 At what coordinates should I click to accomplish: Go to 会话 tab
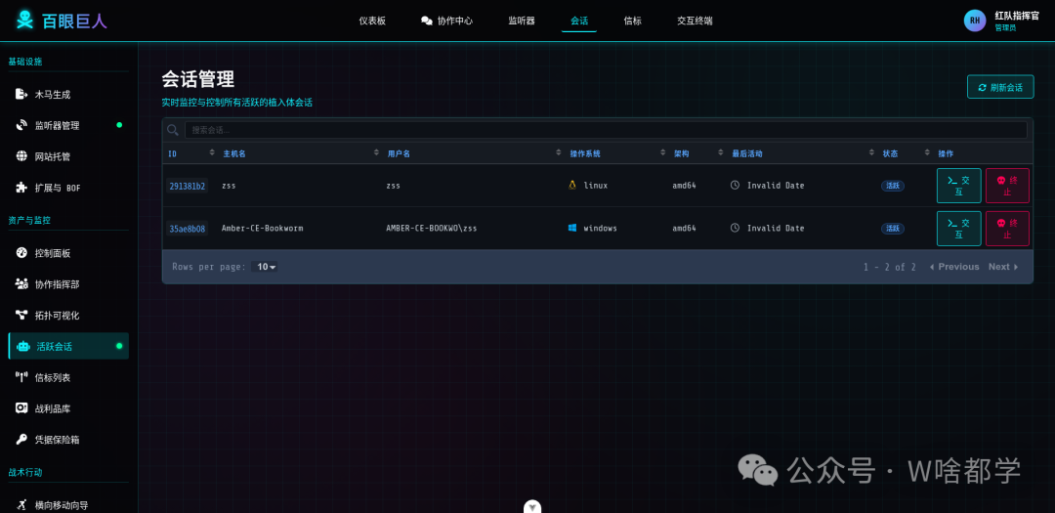[x=579, y=21]
